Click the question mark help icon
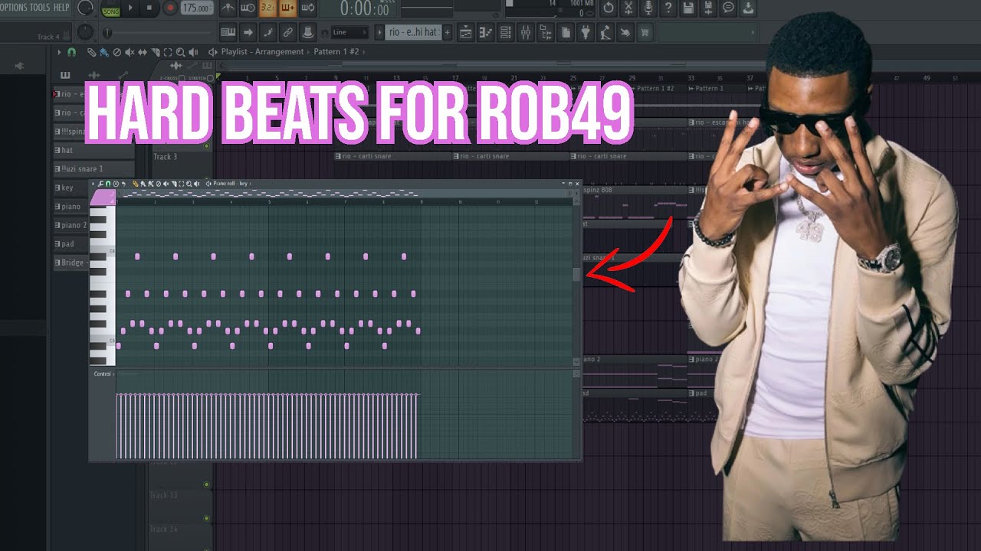 668,8
